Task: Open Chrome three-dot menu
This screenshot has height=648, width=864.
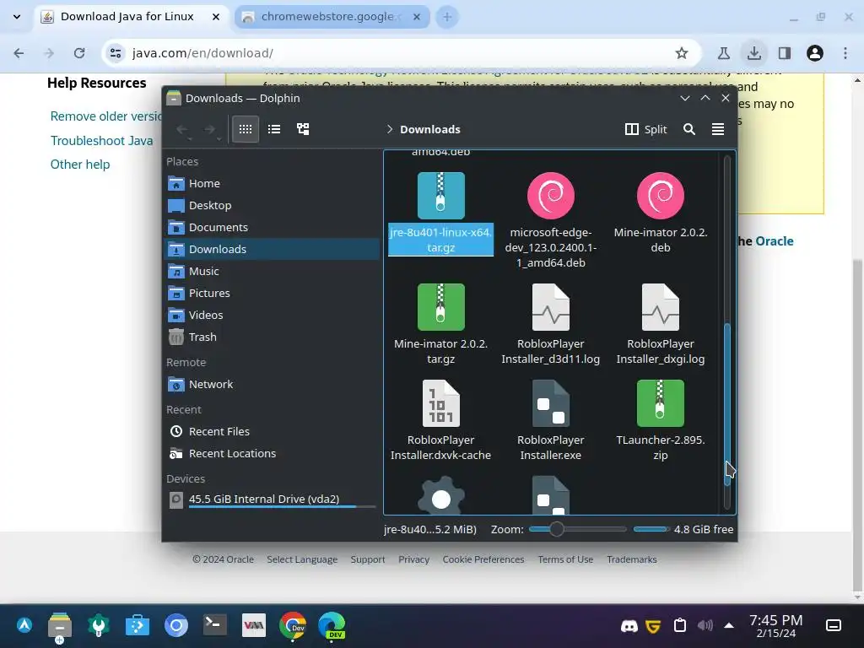Action: tap(845, 53)
